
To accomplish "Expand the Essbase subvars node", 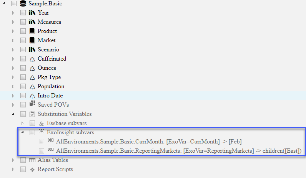I will click(x=22, y=123).
